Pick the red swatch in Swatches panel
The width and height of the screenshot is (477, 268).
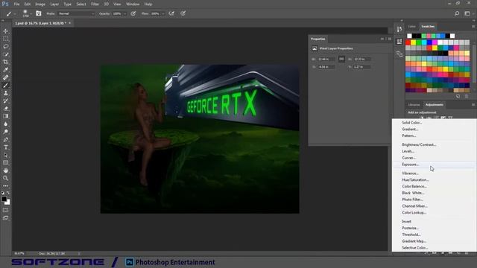[408, 42]
